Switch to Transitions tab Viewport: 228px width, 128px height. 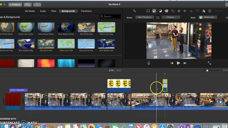click(x=86, y=11)
